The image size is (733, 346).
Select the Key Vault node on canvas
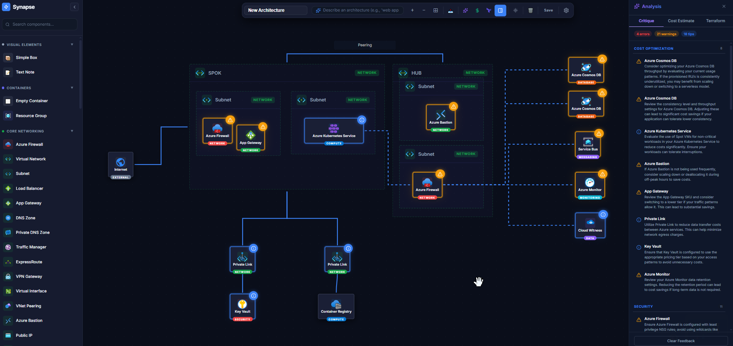242,307
